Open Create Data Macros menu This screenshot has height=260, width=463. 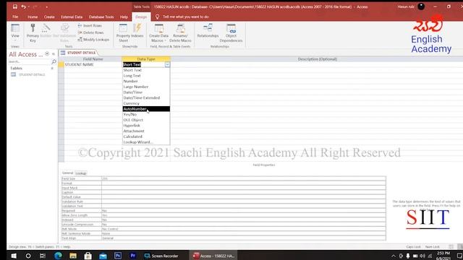[x=159, y=33]
